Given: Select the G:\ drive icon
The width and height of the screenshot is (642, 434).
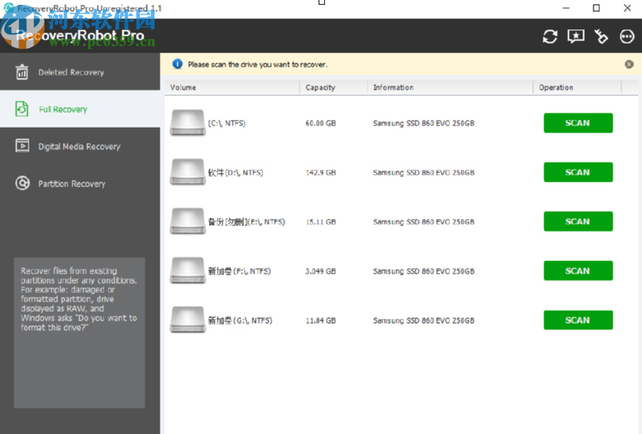Looking at the screenshot, I should click(x=188, y=320).
